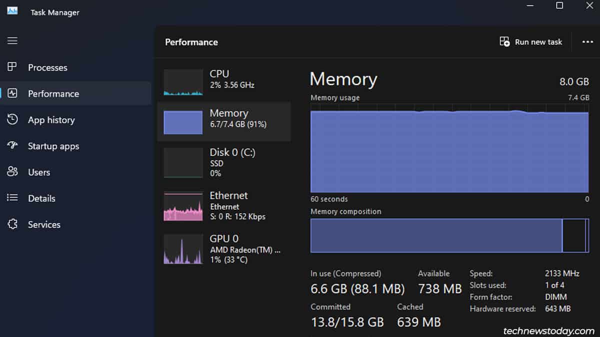Screen dimensions: 600x337
Task: Open the navigation hamburger menu
Action: click(x=12, y=40)
